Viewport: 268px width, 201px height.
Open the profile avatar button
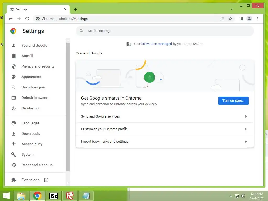(x=249, y=19)
